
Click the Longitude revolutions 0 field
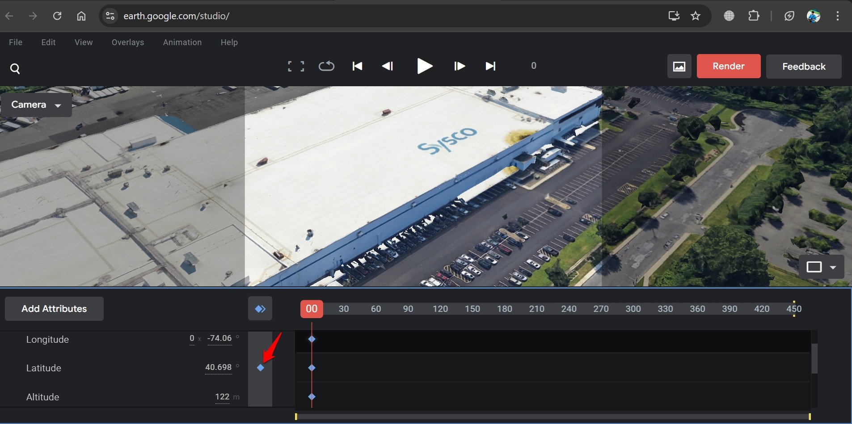coord(192,338)
